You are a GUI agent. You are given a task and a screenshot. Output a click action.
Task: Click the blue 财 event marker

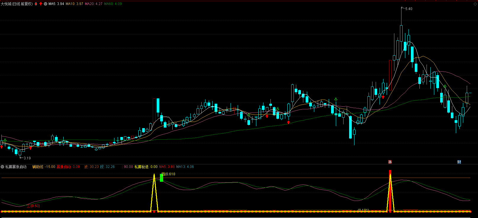(x=459, y=162)
